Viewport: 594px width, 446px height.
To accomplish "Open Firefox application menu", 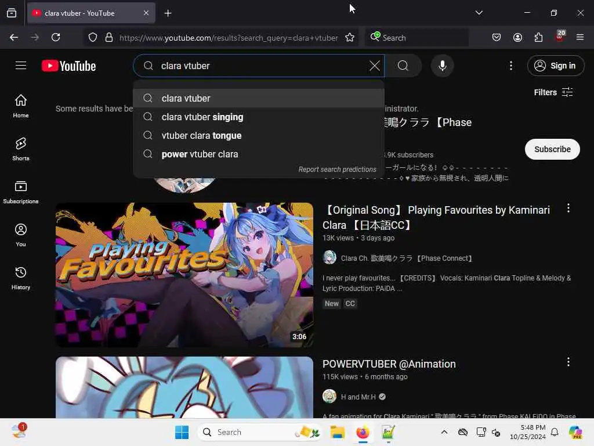I will 580,37.
